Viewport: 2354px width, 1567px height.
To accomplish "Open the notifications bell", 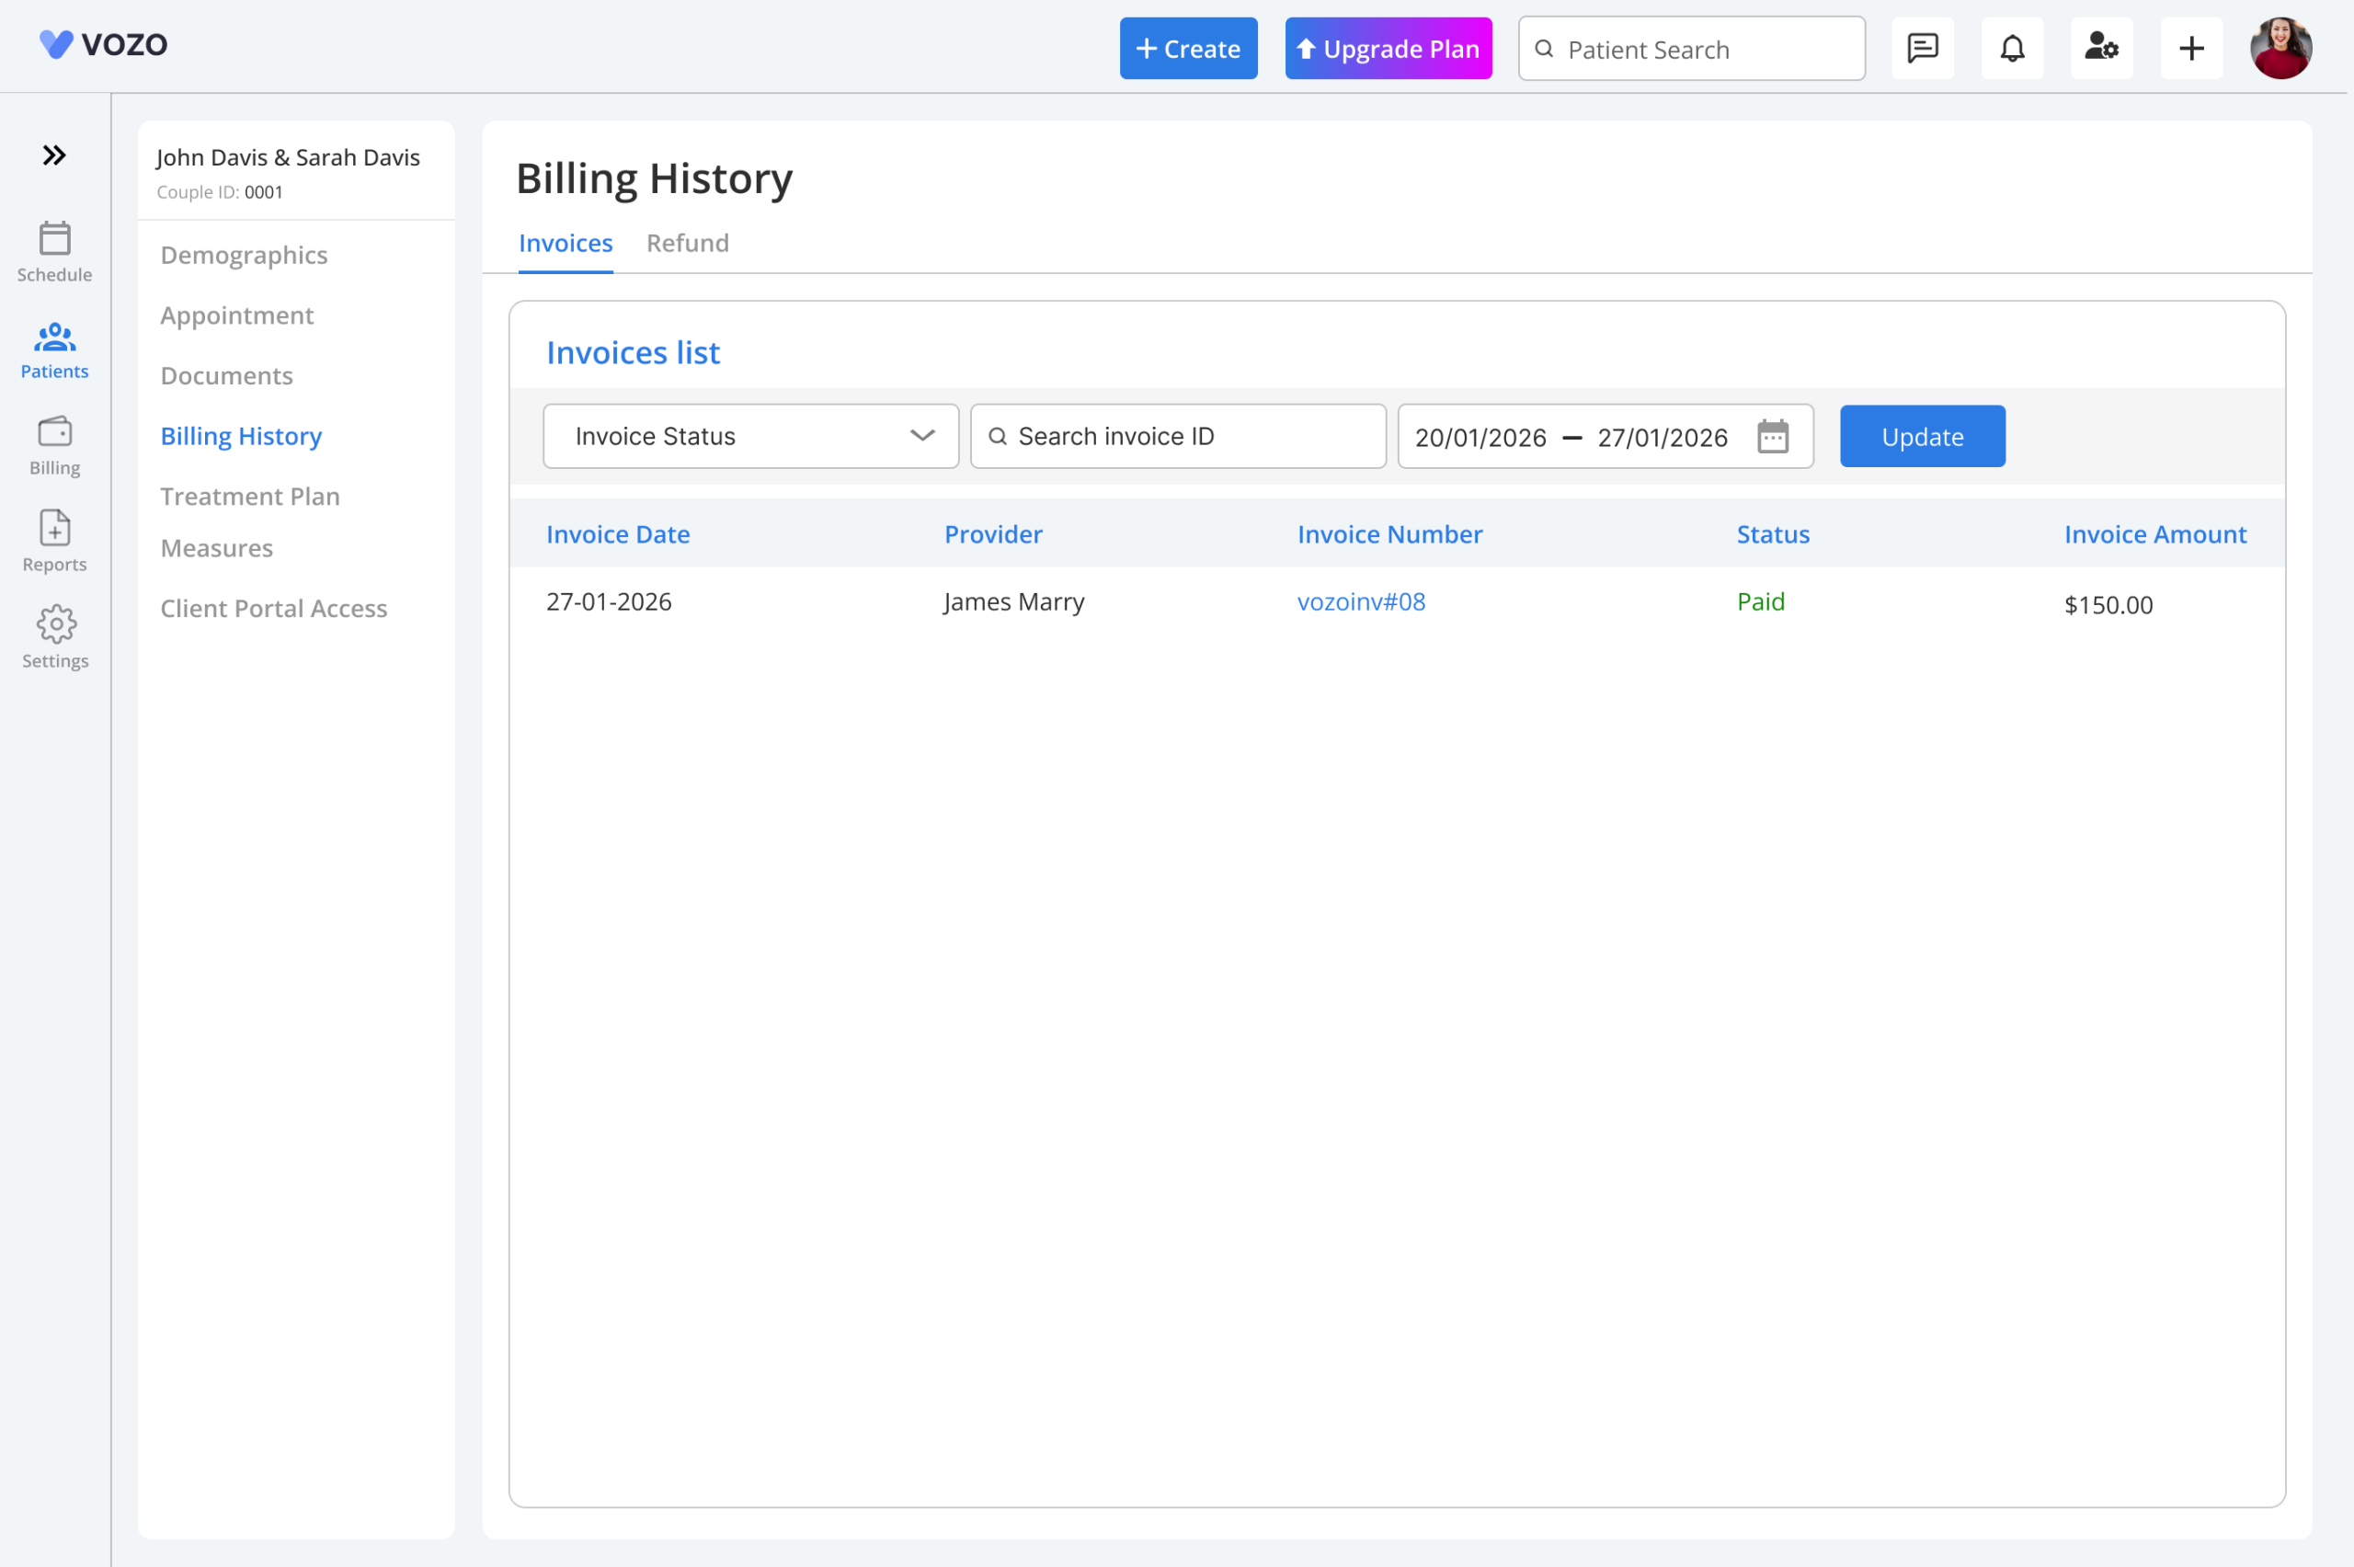I will pos(2012,48).
